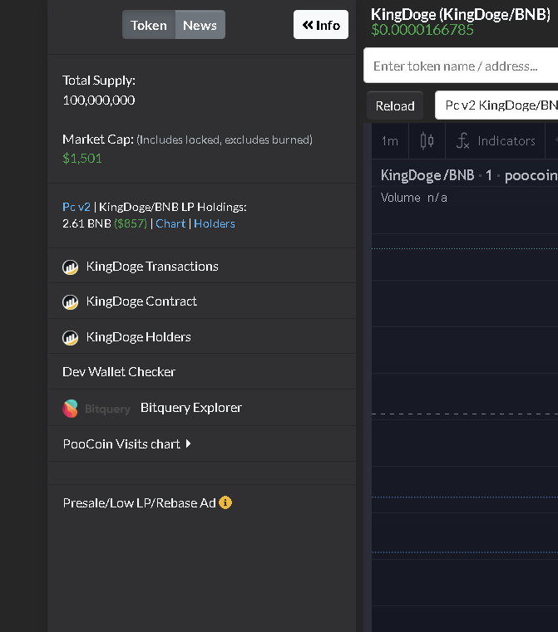Click the KingDoge (KingDoge/BNB) heading
Screen dimensions: 558x632
point(461,14)
